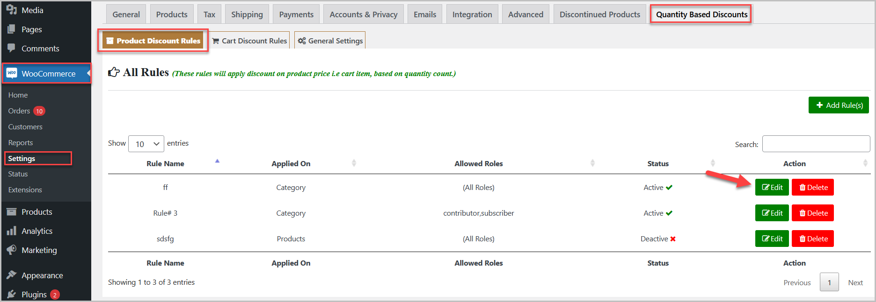Image resolution: width=876 pixels, height=302 pixels.
Task: Edit the rule named ff
Action: [772, 187]
